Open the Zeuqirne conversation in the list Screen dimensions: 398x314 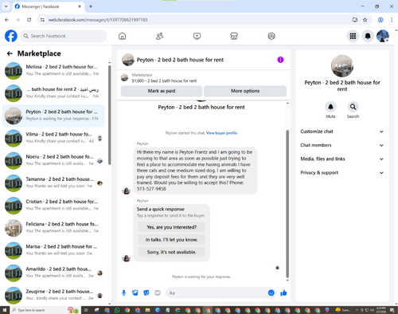[x=53, y=295]
